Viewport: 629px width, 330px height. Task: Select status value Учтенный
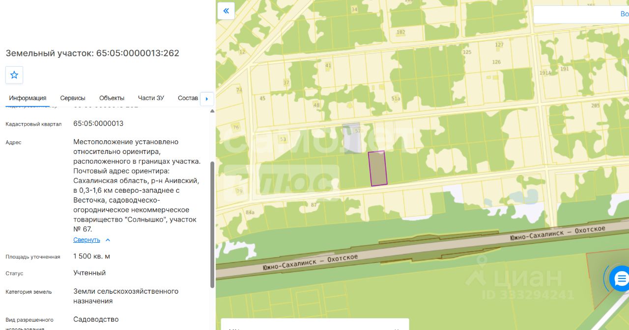[89, 273]
